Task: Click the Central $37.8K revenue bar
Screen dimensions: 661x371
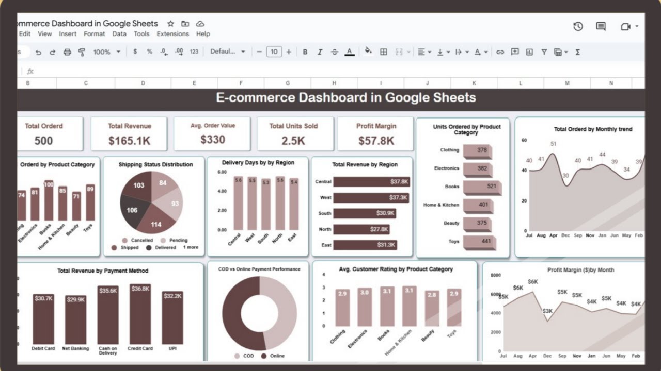Action: coord(372,182)
